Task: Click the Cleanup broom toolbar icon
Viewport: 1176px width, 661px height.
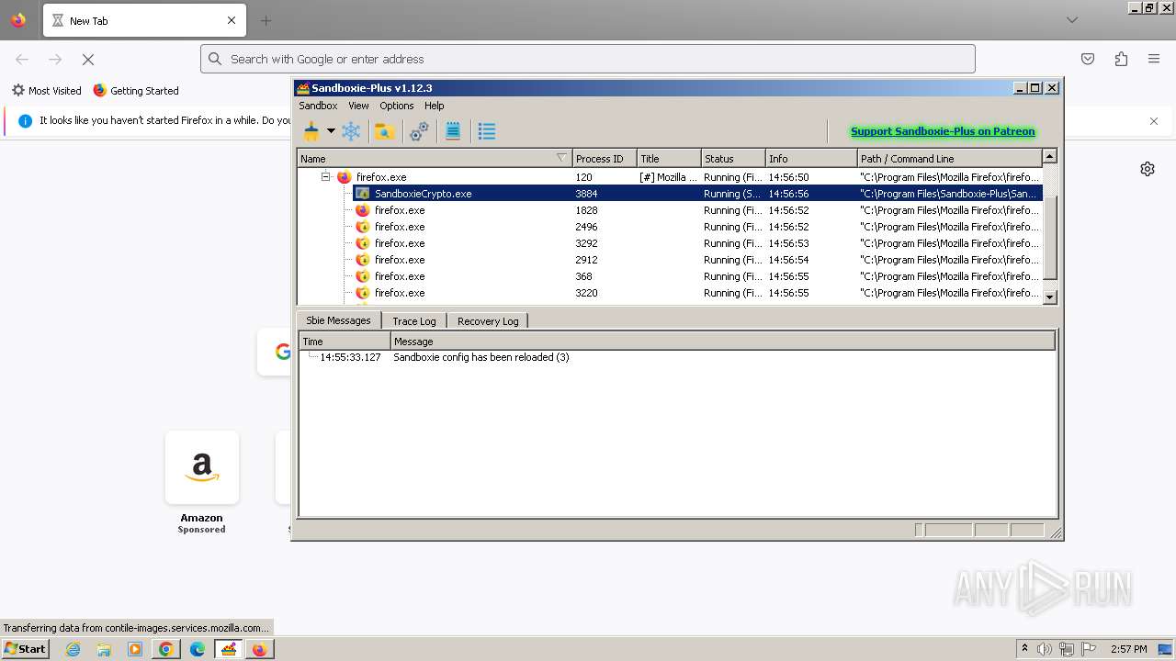Action: coord(311,131)
